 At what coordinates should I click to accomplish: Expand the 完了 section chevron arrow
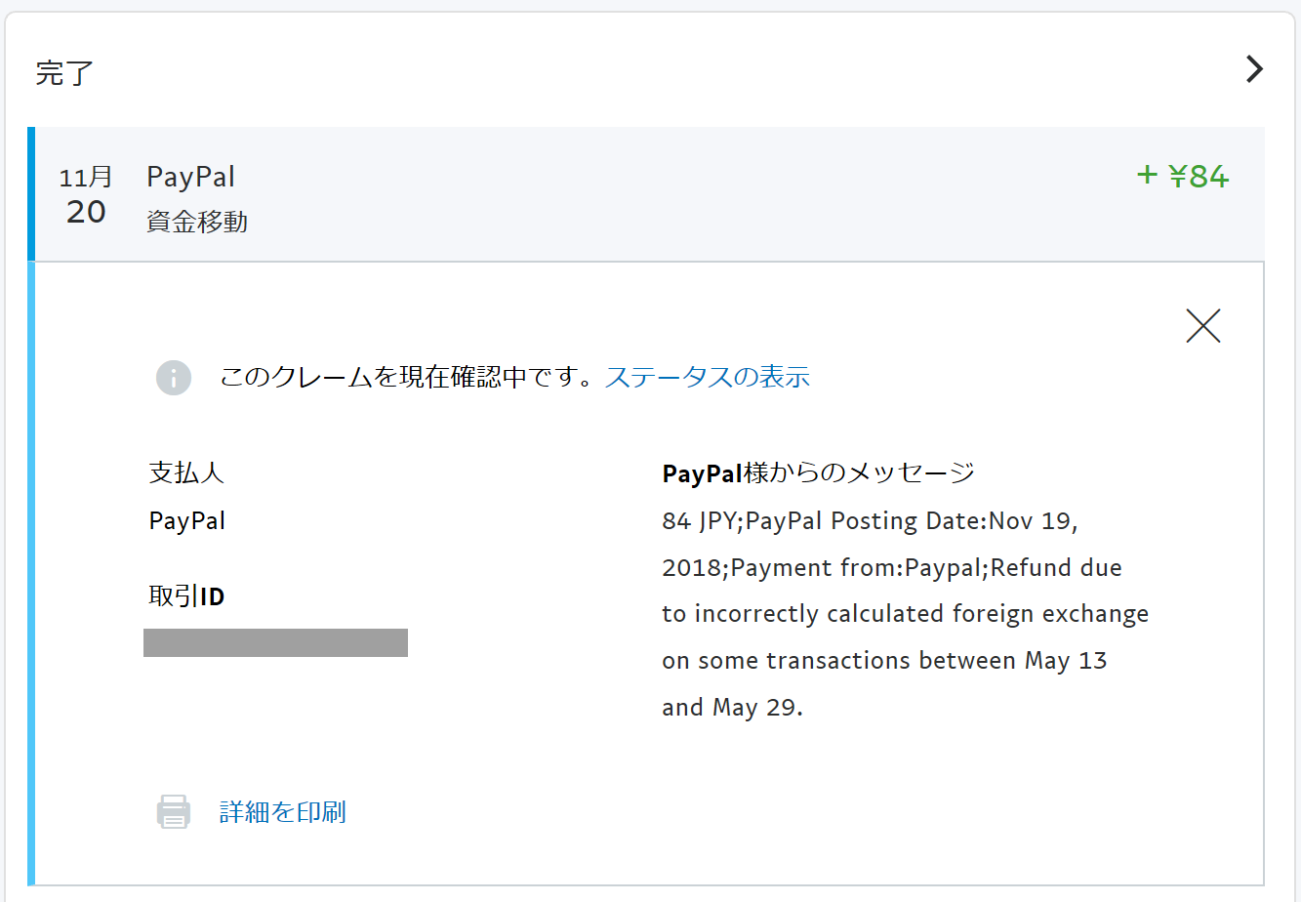coord(1254,69)
